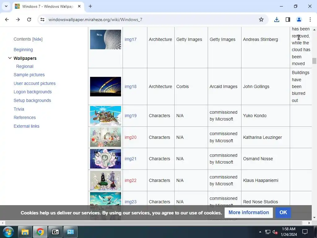Open the img21 link
The height and width of the screenshot is (238, 317).
(x=130, y=159)
